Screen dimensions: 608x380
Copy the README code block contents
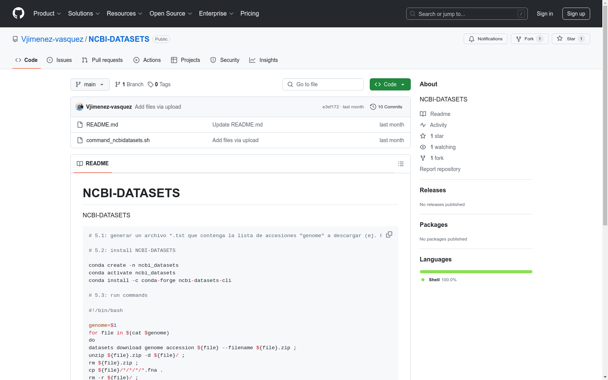(389, 234)
